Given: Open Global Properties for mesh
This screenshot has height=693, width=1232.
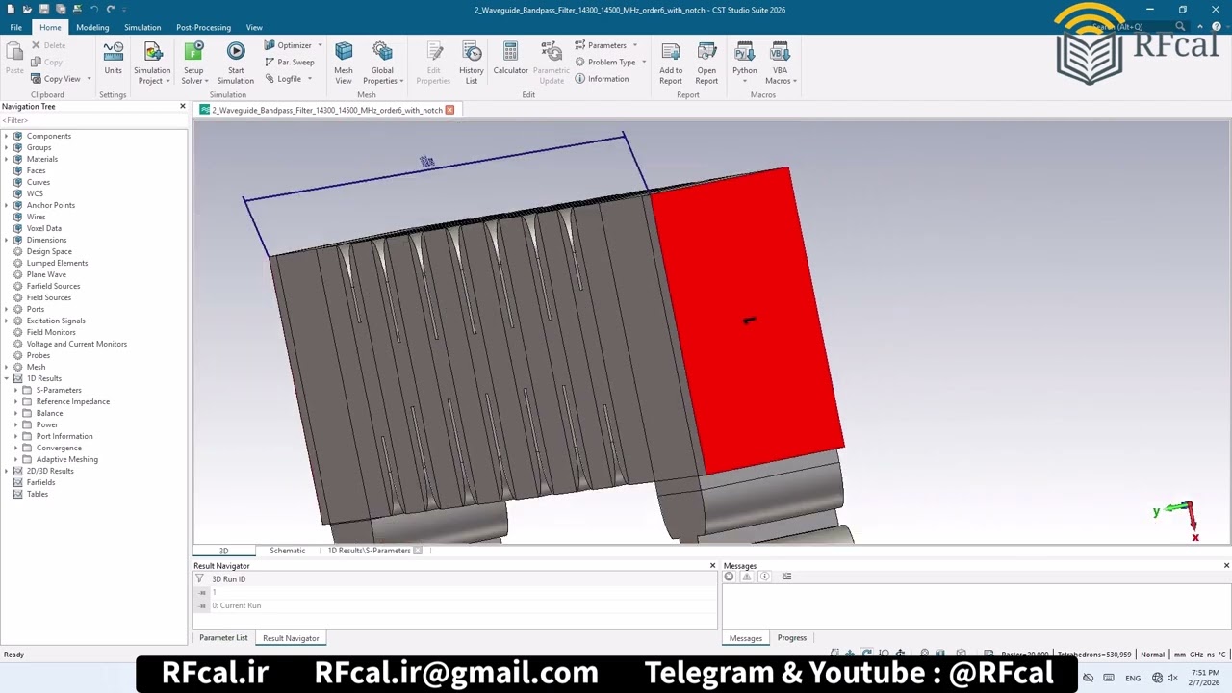Looking at the screenshot, I should 382,62.
